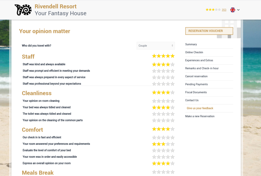261x176 pixels.
Task: Click Make a new Reservation
Action: pos(200,116)
